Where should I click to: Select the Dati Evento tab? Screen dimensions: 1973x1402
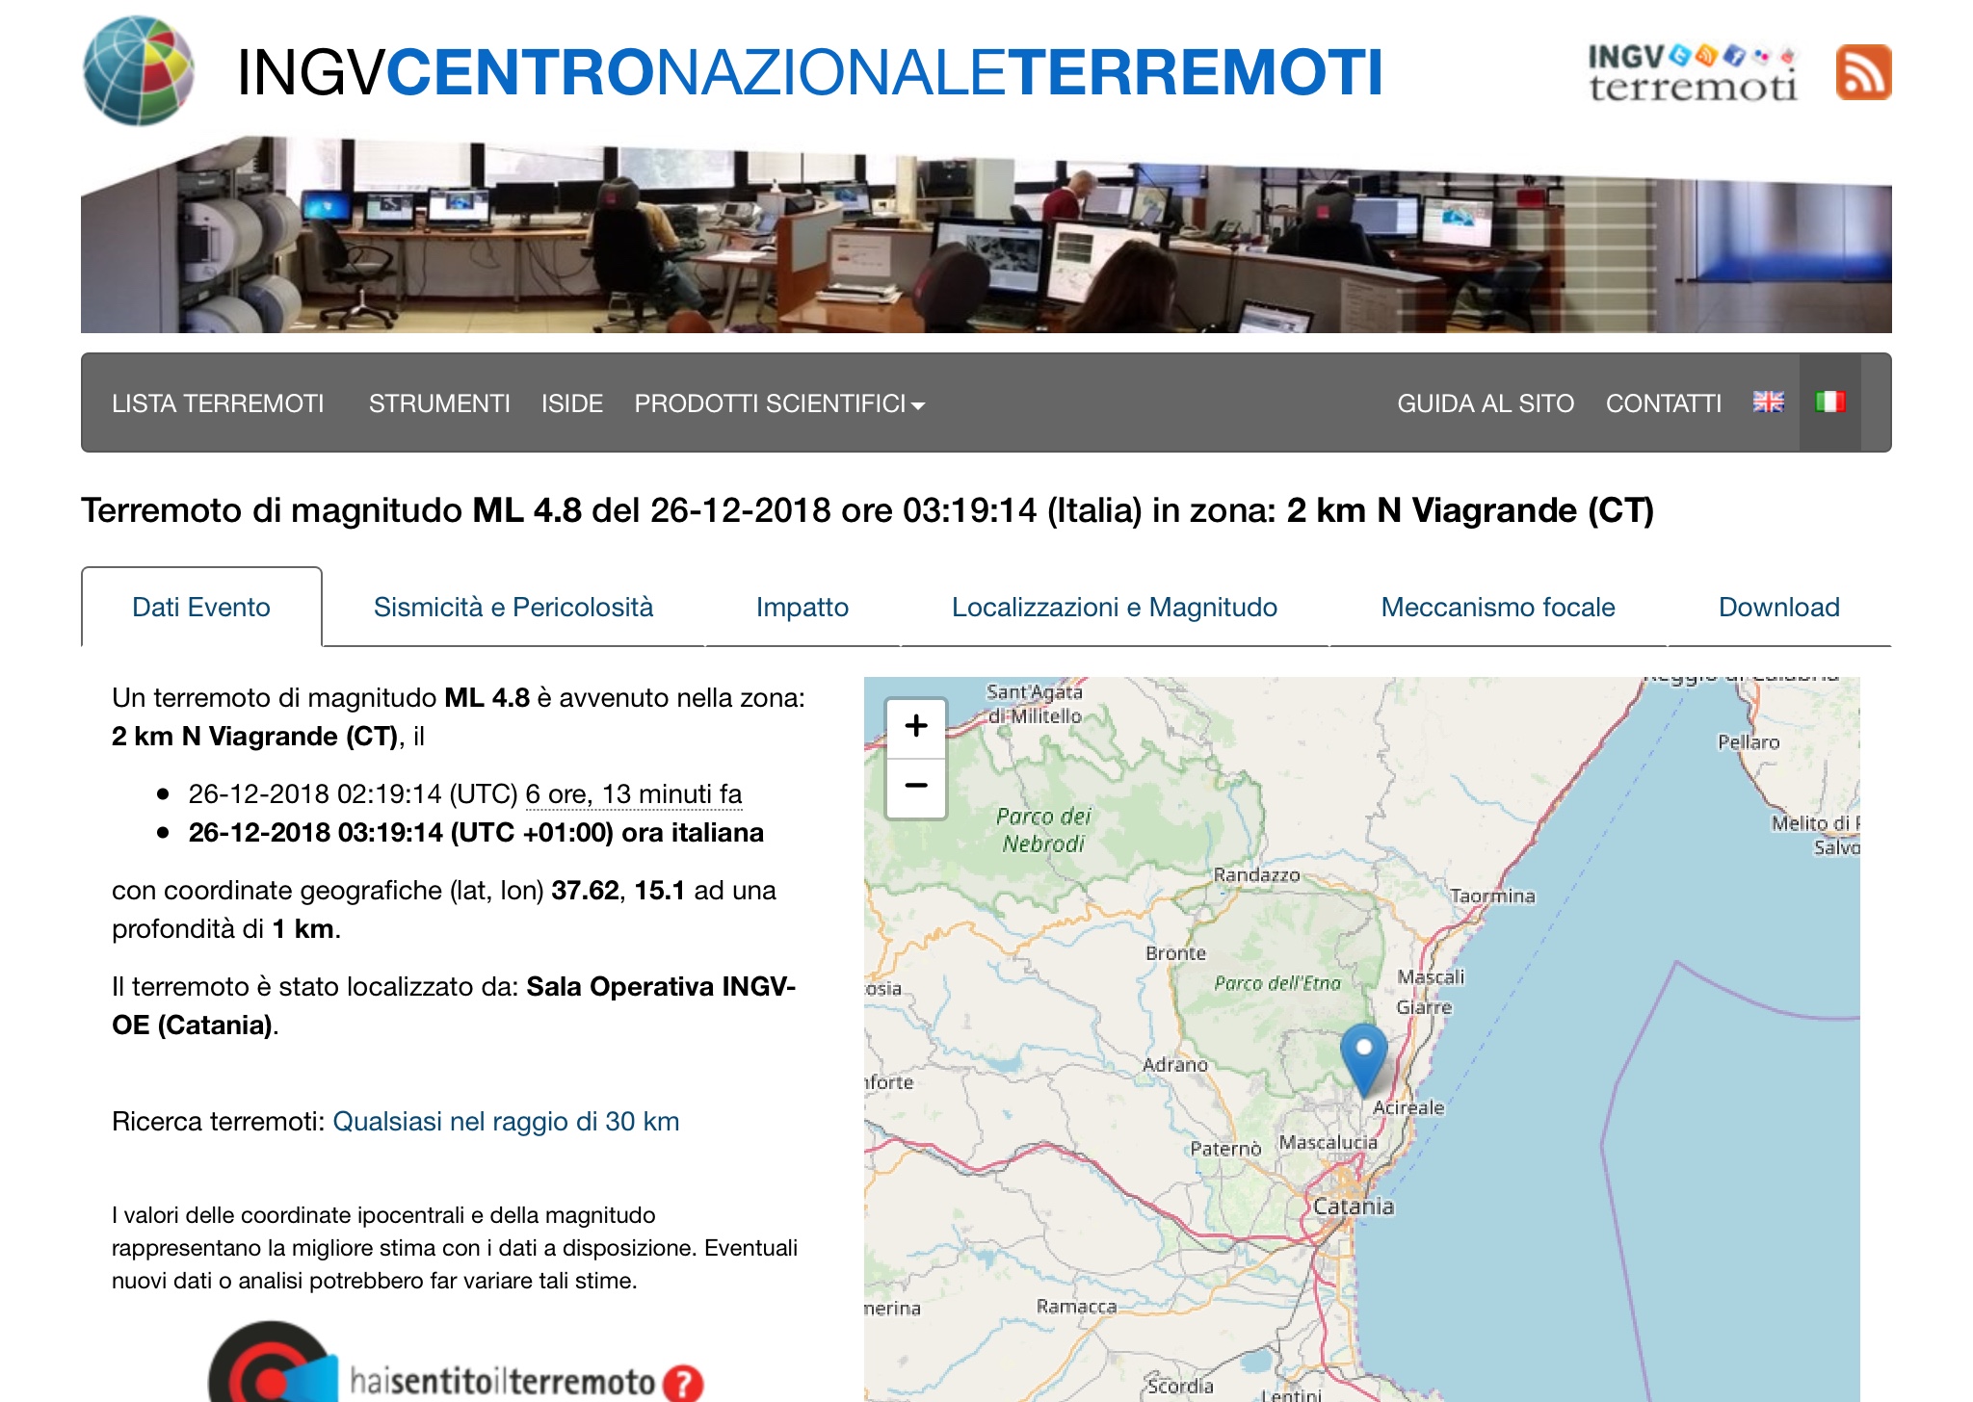[201, 607]
